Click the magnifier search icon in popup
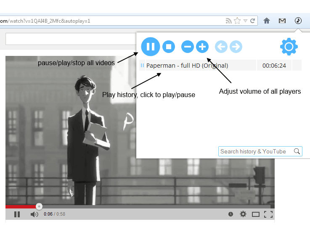Image resolution: width=310 pixels, height=232 pixels. [297, 151]
